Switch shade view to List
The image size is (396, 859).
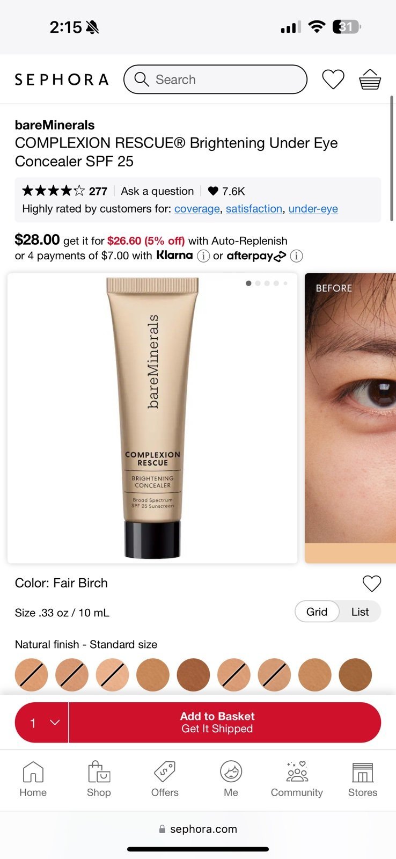click(x=360, y=612)
